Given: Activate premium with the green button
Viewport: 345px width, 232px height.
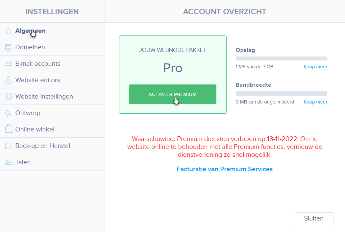Looking at the screenshot, I should (x=172, y=94).
